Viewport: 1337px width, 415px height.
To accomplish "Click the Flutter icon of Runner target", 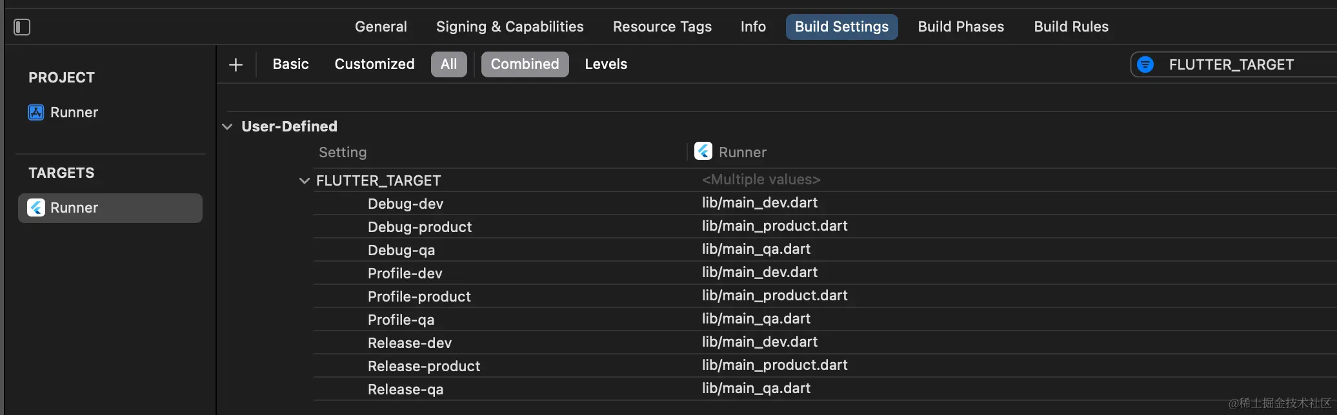I will tap(36, 207).
